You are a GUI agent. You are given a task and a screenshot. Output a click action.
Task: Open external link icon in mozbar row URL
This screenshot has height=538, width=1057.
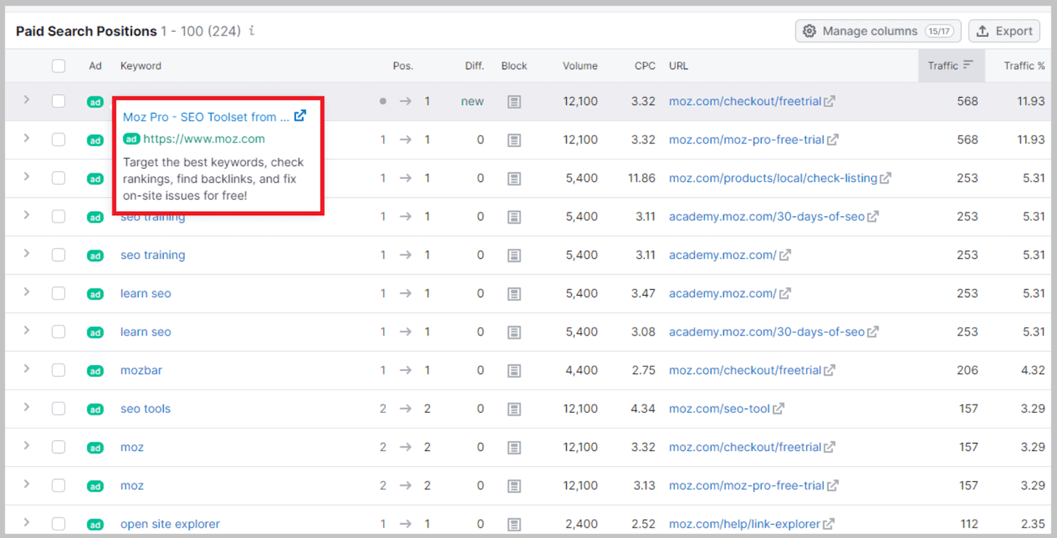tap(829, 370)
